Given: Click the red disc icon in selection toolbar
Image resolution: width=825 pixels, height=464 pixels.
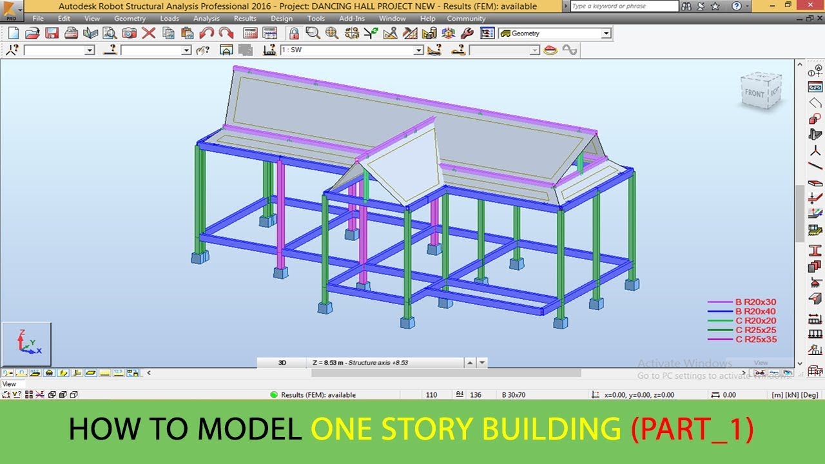Looking at the screenshot, I should (550, 50).
